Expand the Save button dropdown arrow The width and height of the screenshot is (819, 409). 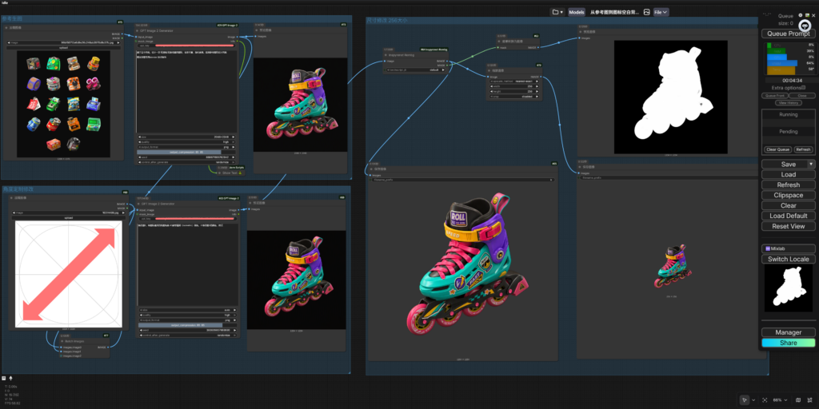click(x=811, y=164)
